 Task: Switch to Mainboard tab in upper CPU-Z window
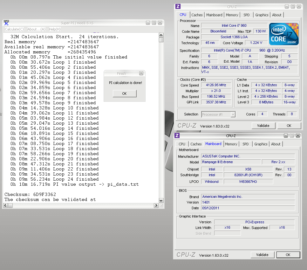tap(214, 15)
